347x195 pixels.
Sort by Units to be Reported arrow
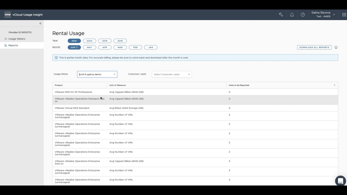click(334, 85)
